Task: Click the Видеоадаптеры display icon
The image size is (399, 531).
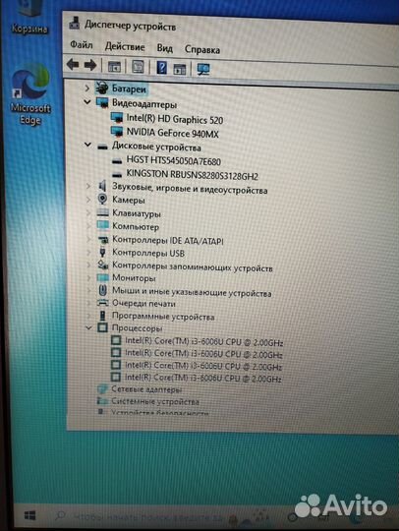Action: tap(102, 102)
